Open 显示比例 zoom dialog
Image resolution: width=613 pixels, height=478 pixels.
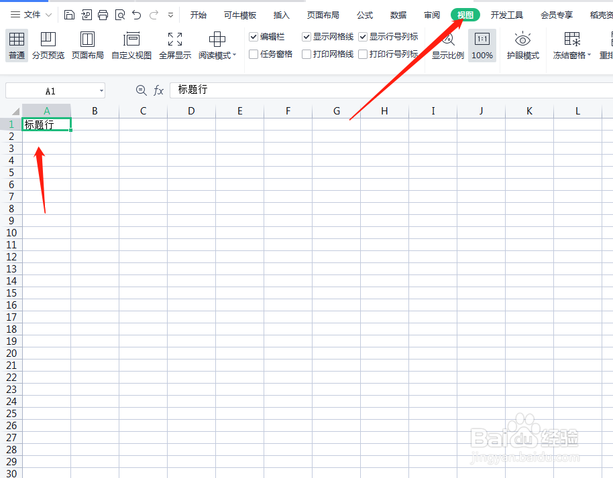click(447, 46)
